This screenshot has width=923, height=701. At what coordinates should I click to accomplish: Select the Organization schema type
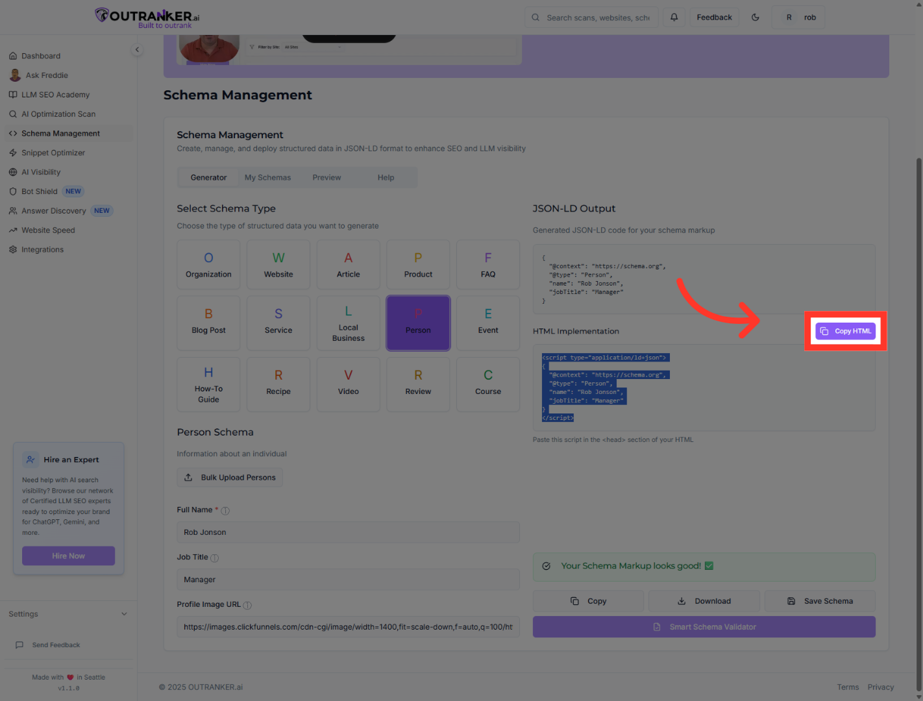(208, 265)
